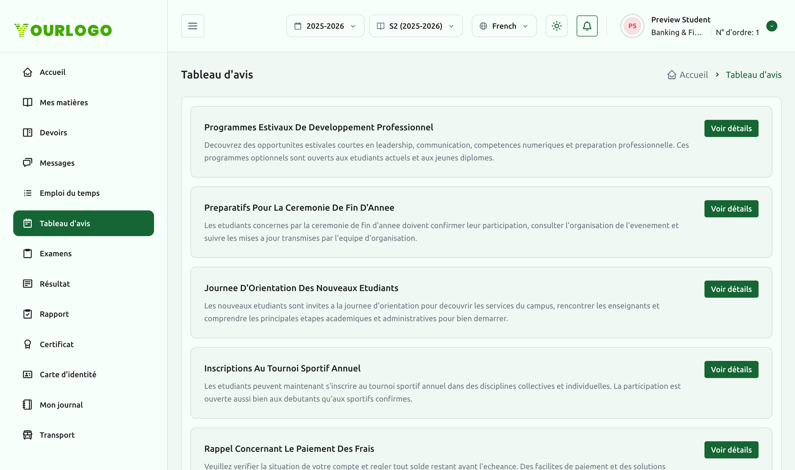Open the French language dropdown
The height and width of the screenshot is (470, 795).
point(504,26)
